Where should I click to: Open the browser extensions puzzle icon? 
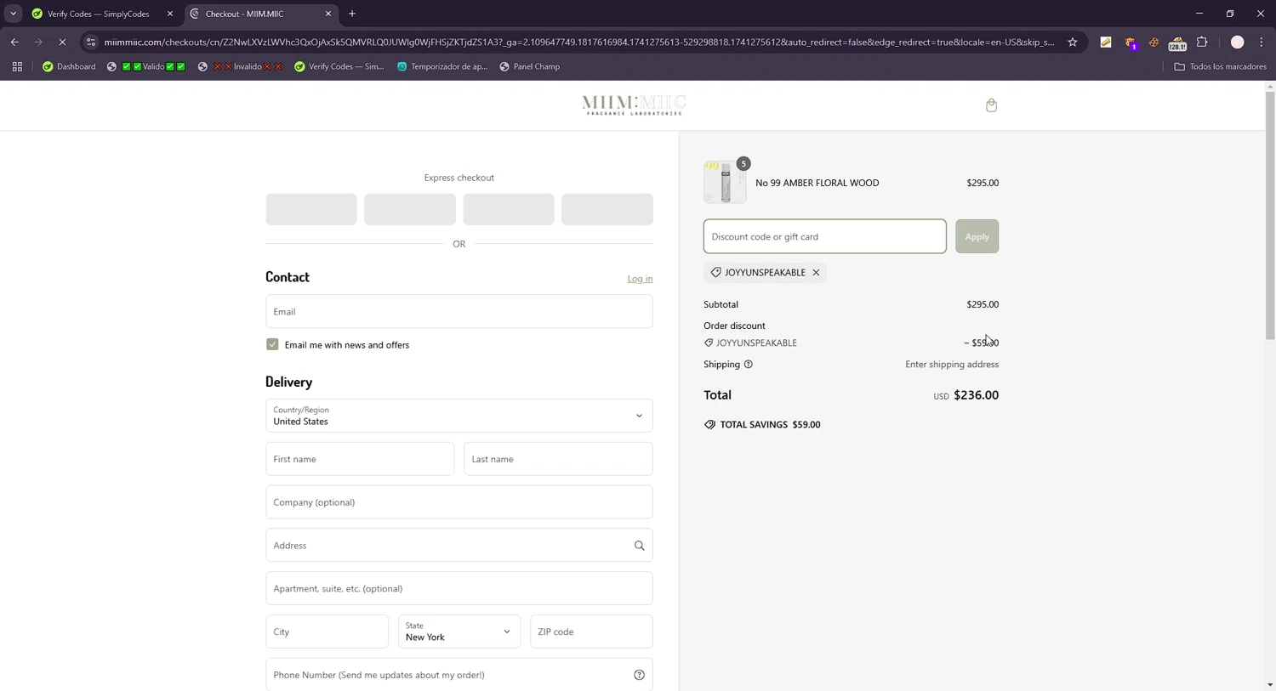coord(1202,42)
